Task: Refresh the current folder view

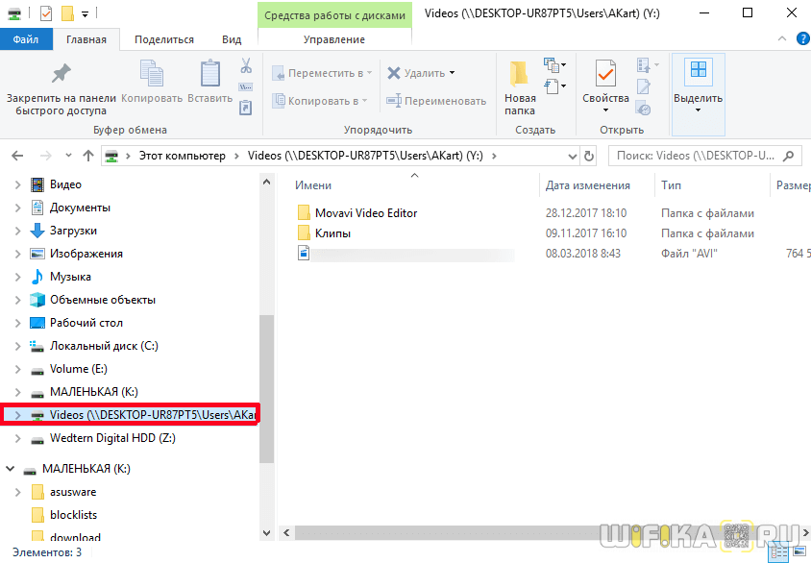Action: click(x=589, y=156)
